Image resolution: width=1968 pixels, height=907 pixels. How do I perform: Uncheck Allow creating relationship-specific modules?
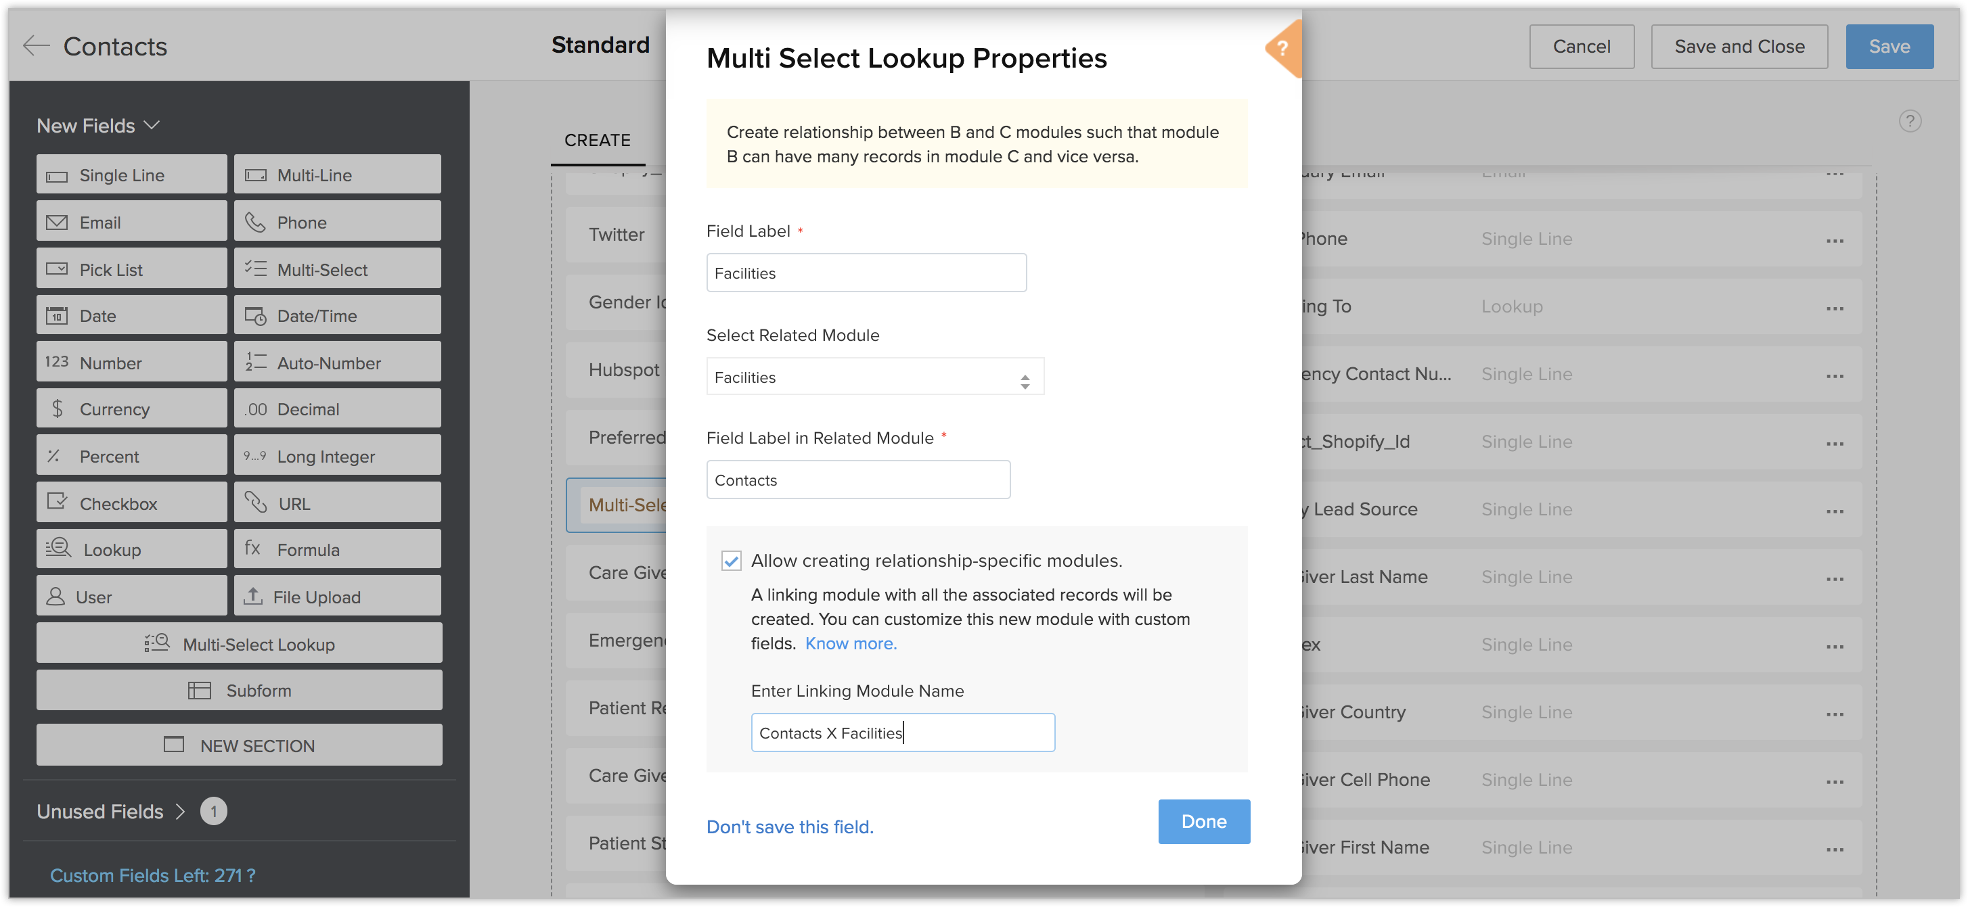[731, 561]
